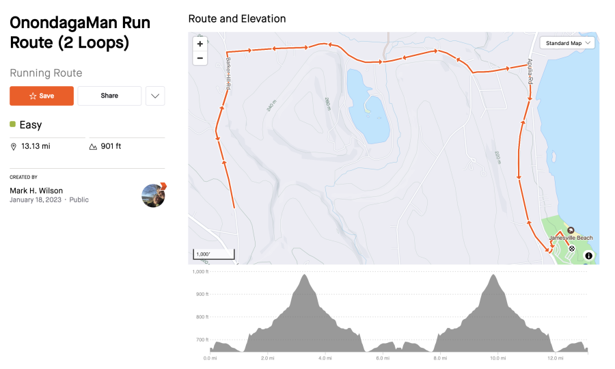
Task: Click the map info icon
Action: pyautogui.click(x=588, y=256)
